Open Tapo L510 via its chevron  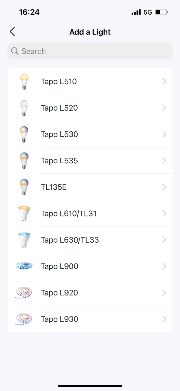tap(164, 81)
